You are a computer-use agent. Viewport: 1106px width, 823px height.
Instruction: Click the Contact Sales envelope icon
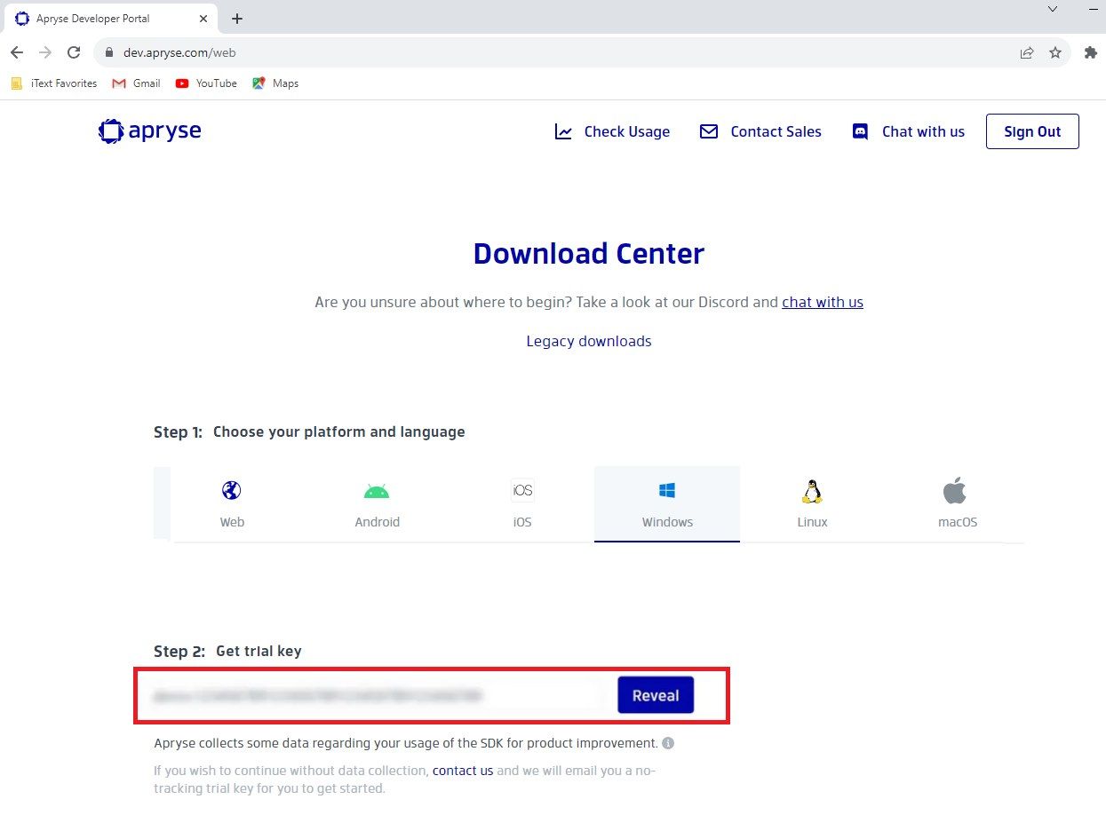[708, 131]
